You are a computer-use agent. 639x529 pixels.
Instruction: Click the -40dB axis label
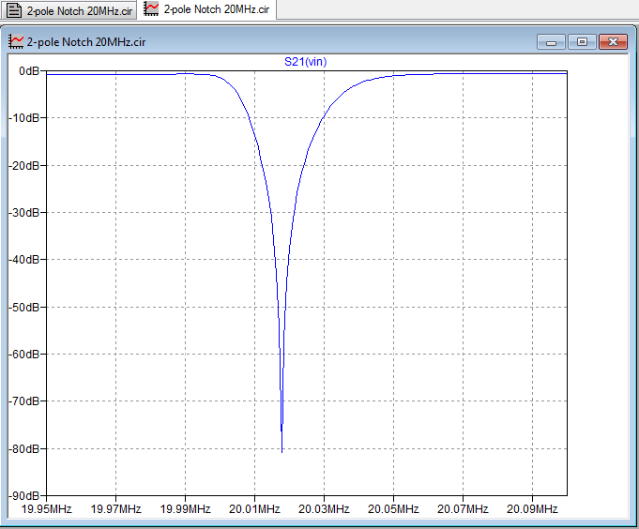[24, 260]
